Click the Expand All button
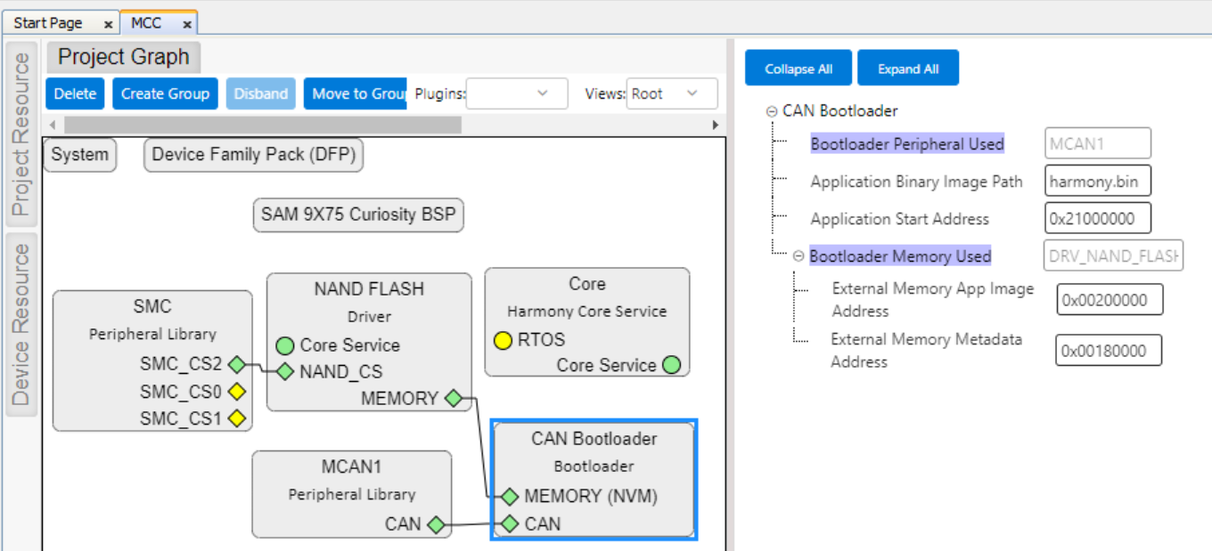 908,67
